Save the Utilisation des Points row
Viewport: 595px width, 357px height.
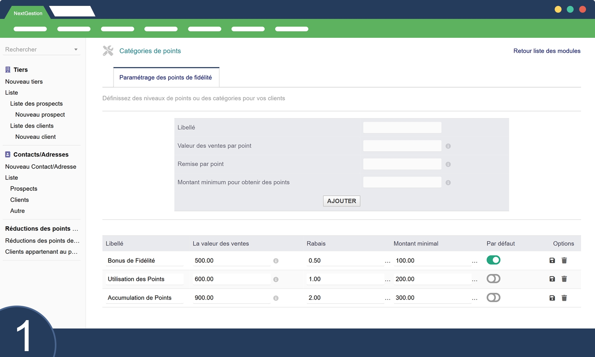(552, 279)
